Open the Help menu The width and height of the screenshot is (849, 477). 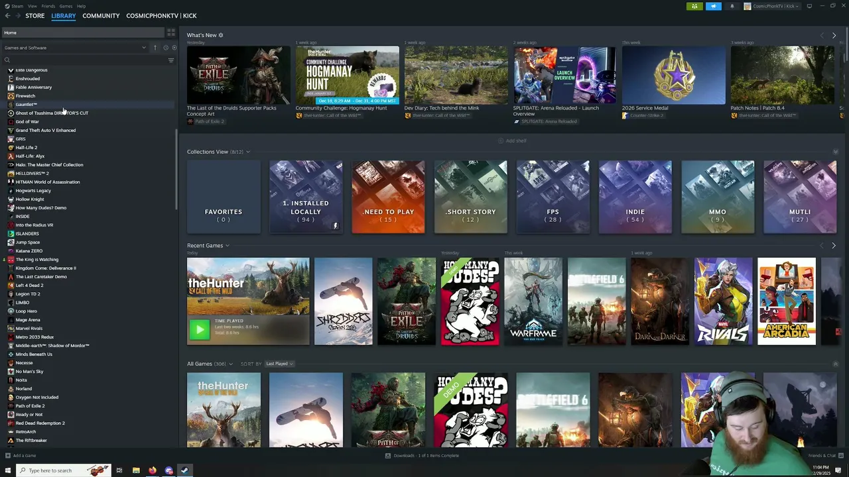click(x=81, y=6)
